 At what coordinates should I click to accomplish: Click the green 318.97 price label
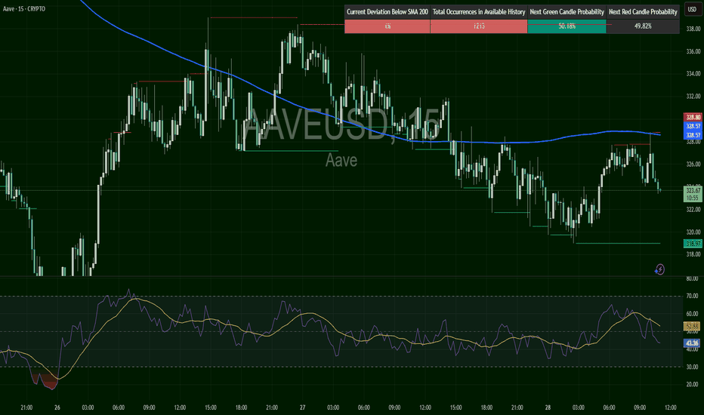click(x=693, y=244)
